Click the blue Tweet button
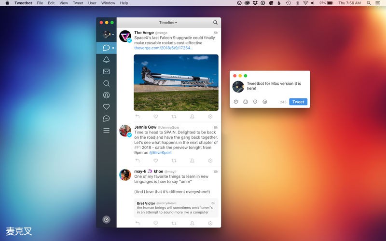This screenshot has height=241, width=386. point(298,102)
